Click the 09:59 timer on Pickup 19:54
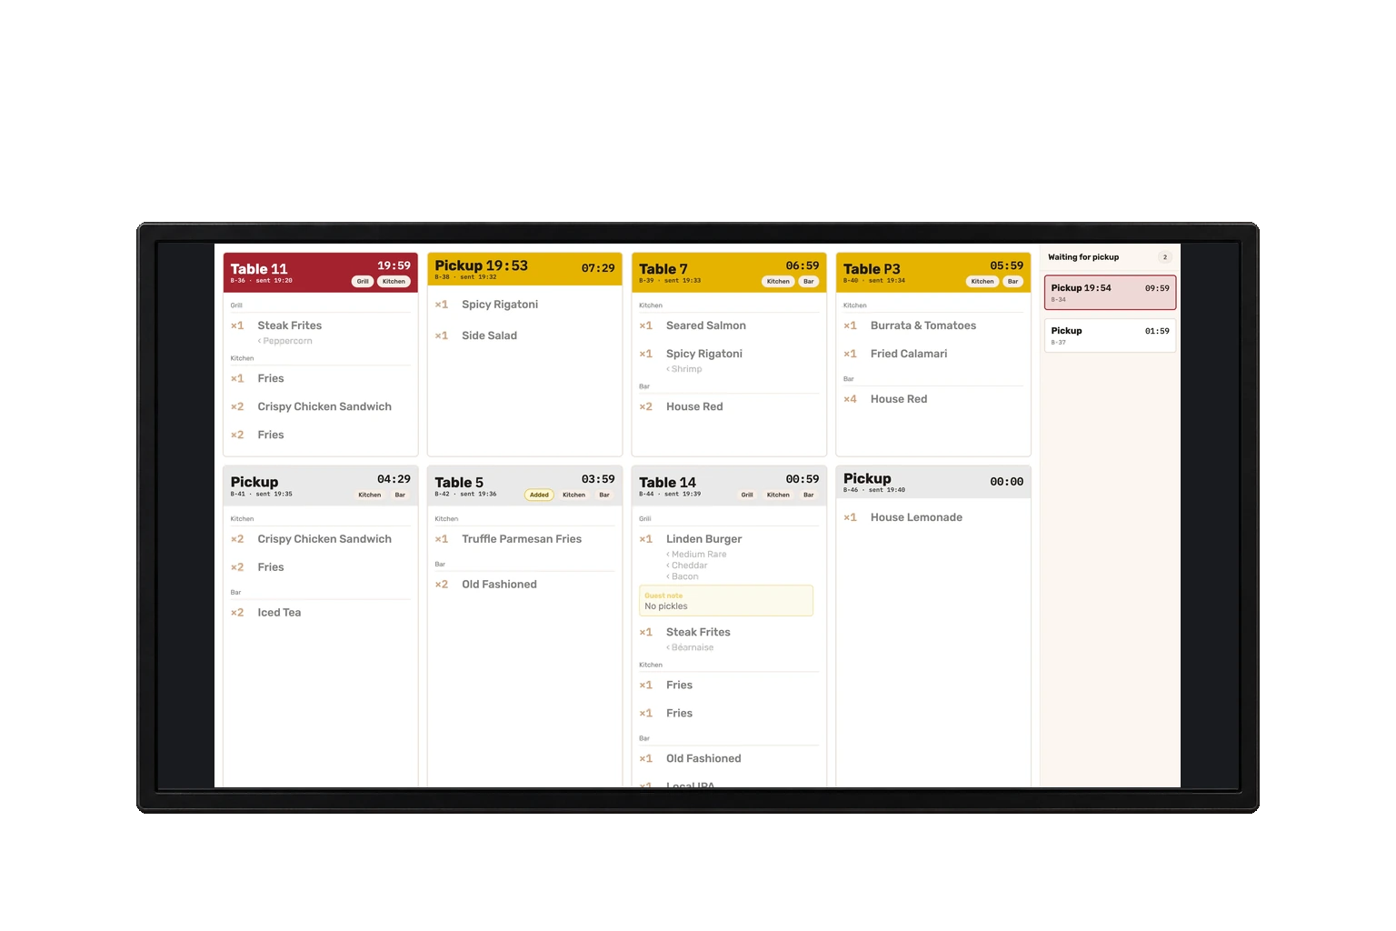 (x=1157, y=288)
